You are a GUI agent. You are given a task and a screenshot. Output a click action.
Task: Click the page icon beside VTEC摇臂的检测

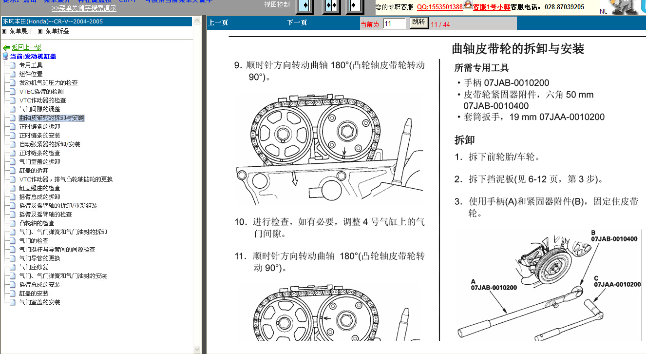click(13, 92)
